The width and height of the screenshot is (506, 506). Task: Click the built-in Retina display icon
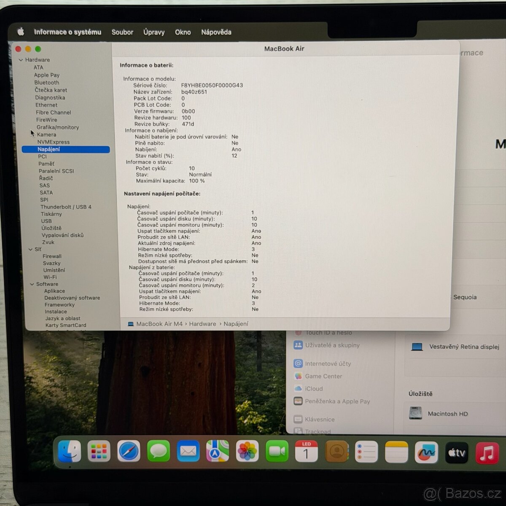(x=417, y=347)
